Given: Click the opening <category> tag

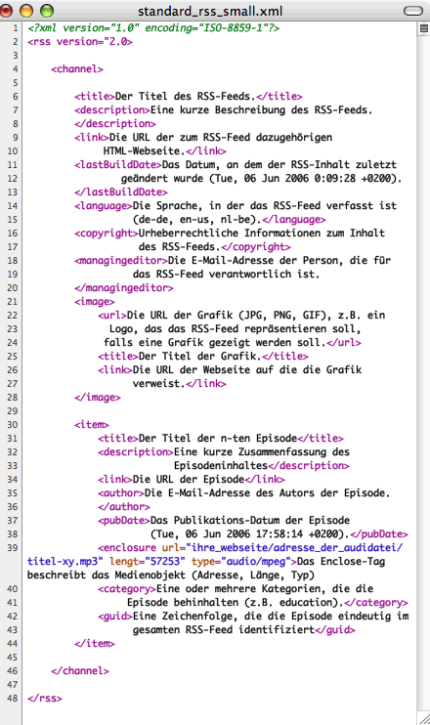Looking at the screenshot, I should pos(127,588).
